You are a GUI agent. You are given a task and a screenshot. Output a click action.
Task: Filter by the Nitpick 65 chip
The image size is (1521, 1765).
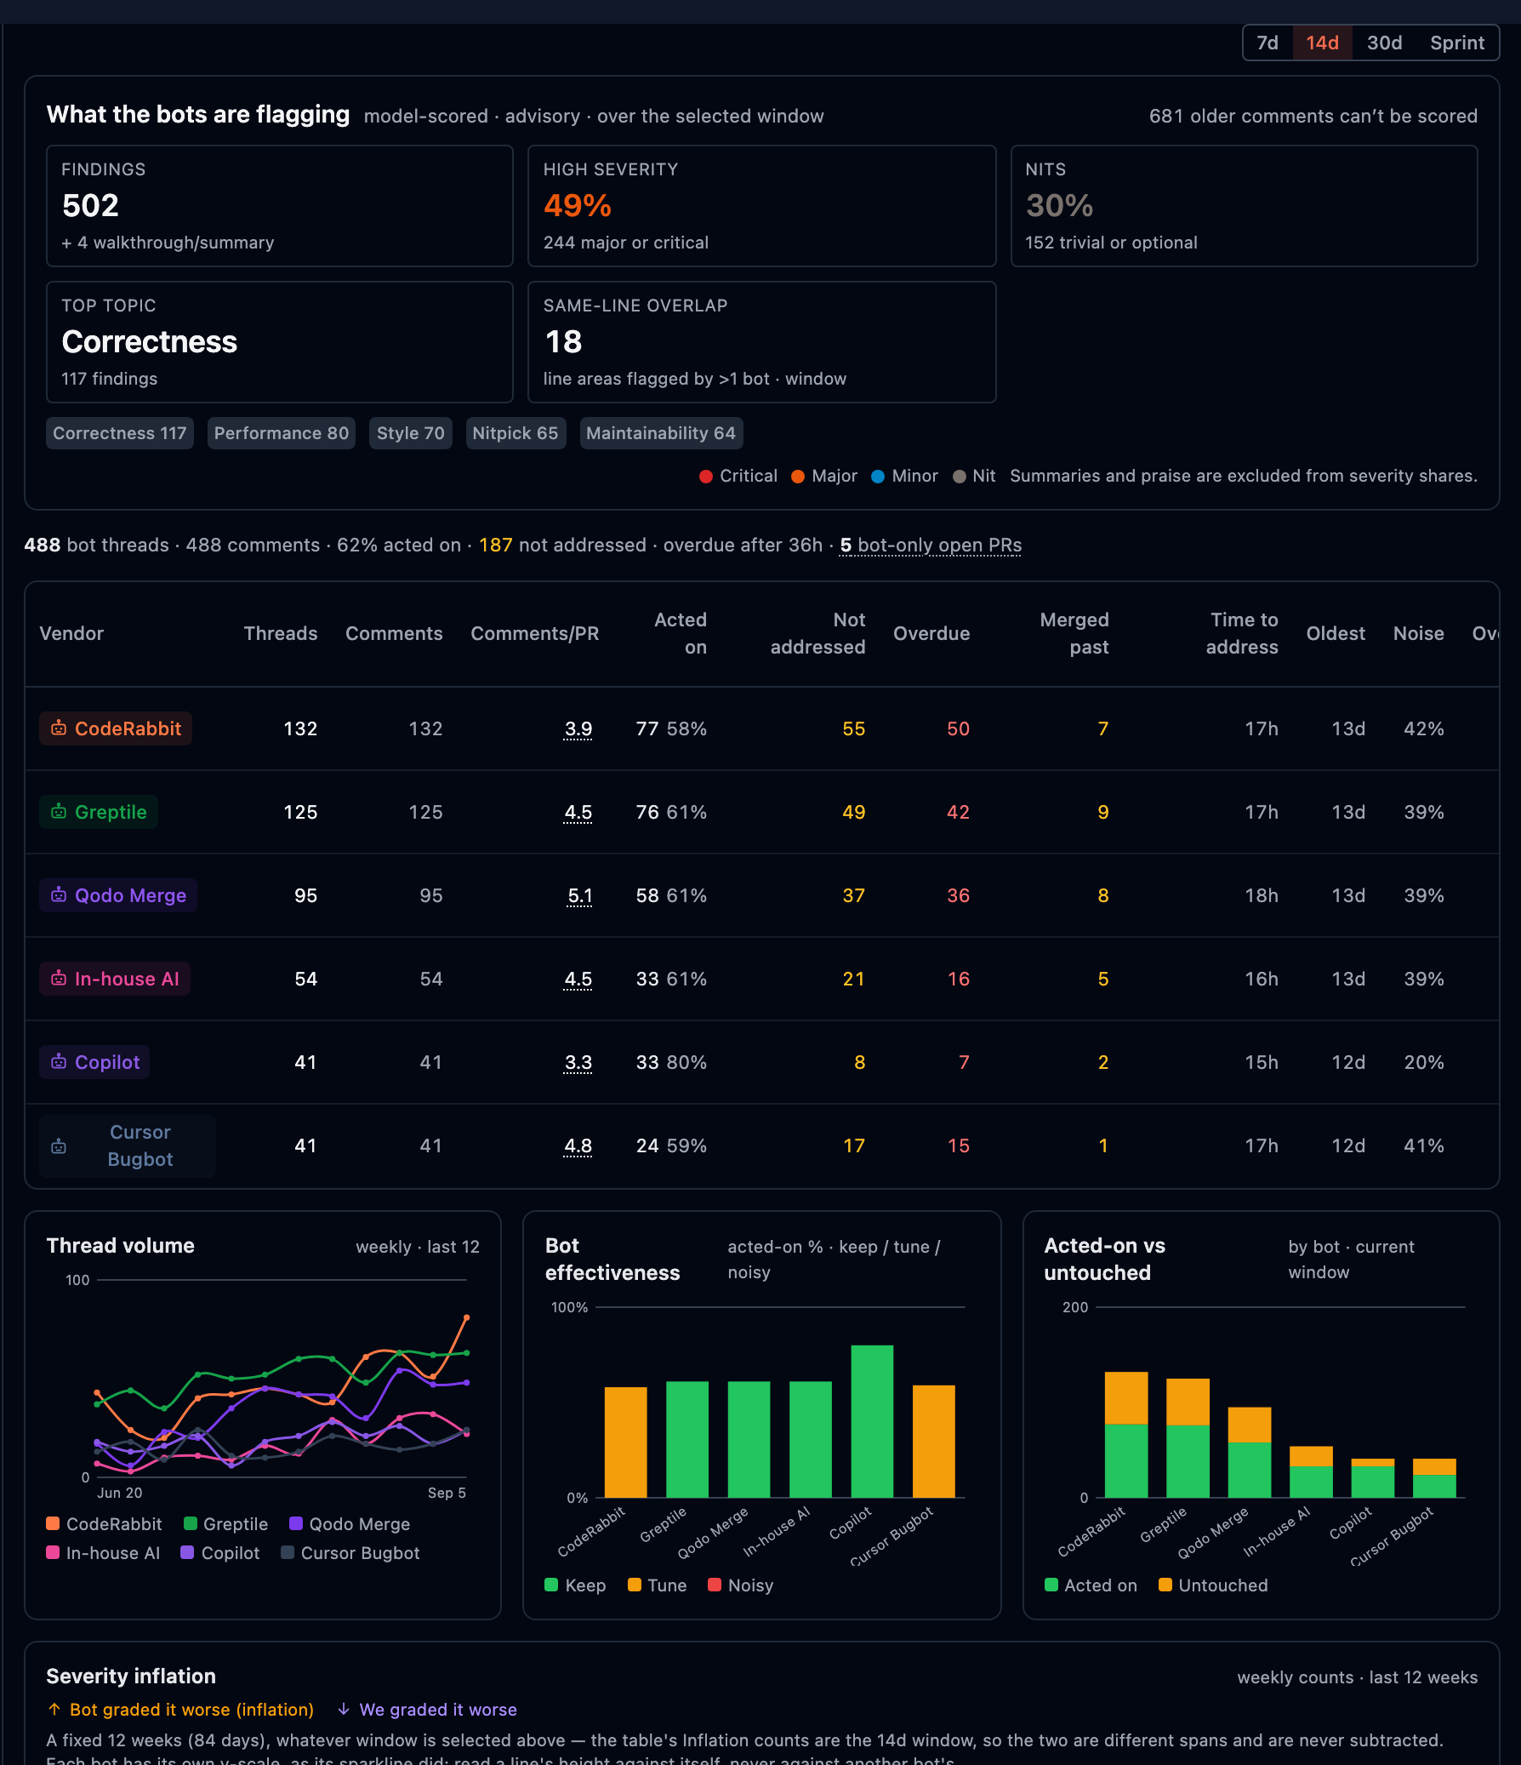[516, 432]
